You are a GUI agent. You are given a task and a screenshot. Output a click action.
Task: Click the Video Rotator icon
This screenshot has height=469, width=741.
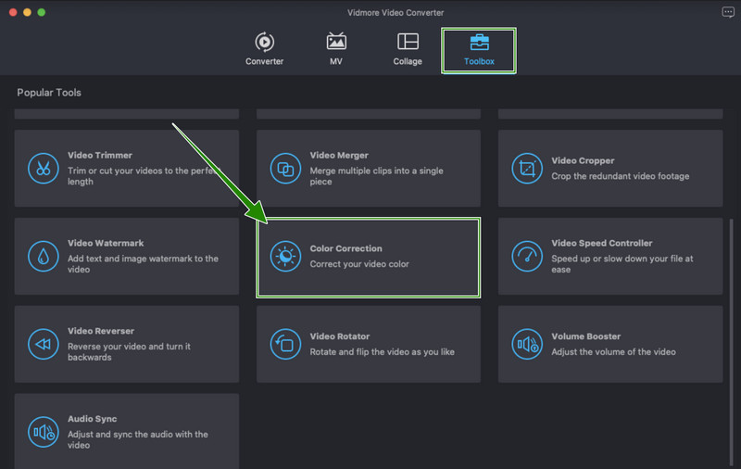coord(285,344)
